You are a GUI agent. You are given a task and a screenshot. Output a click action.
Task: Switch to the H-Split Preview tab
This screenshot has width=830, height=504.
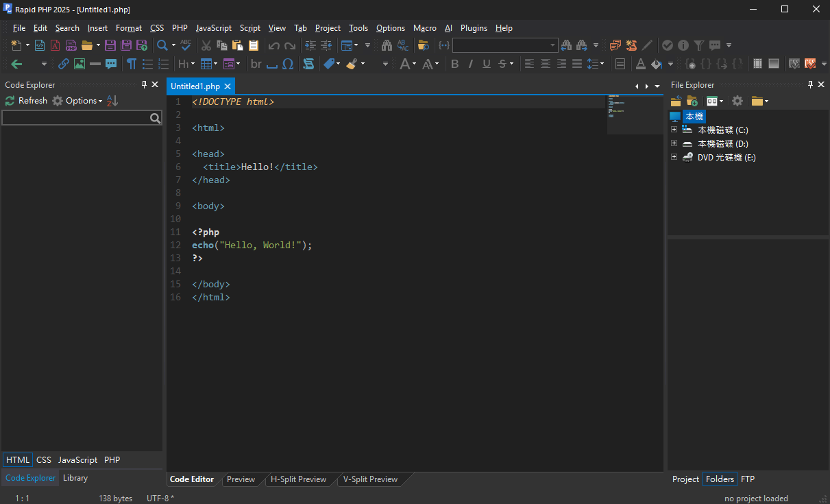pyautogui.click(x=298, y=479)
